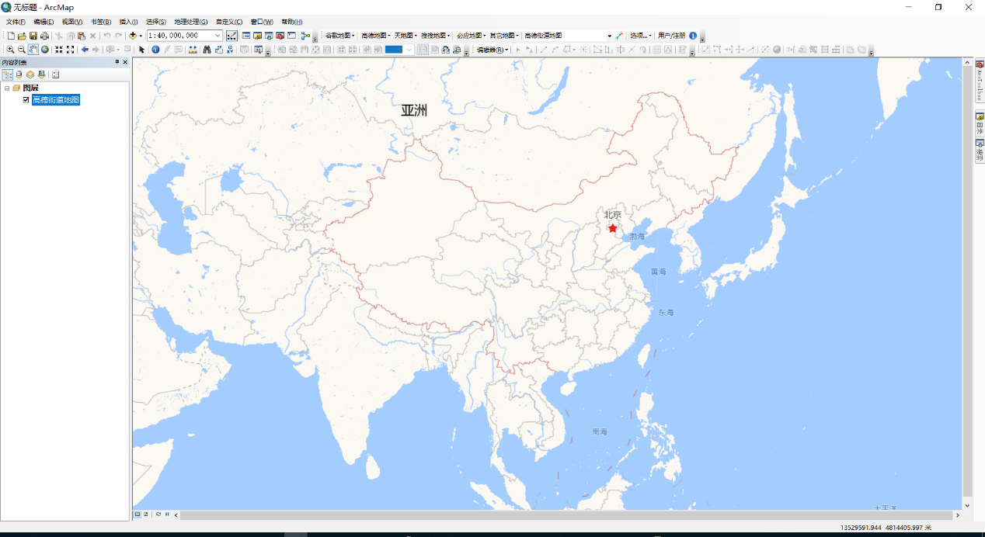The image size is (985, 537).
Task: Click the Add Data icon
Action: click(133, 35)
